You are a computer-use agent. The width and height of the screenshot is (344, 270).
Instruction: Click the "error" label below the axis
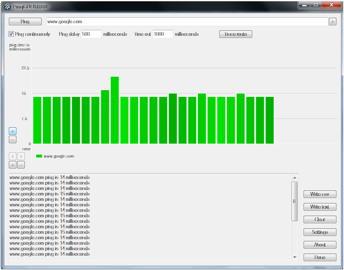tap(27, 149)
